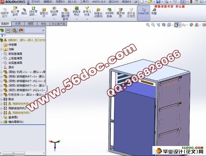Click 显示隐藏的零部件 tool

pyautogui.click(x=65, y=14)
